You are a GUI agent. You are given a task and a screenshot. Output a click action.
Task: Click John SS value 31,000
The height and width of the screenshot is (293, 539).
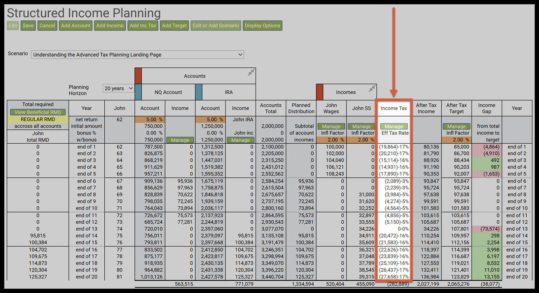click(366, 194)
